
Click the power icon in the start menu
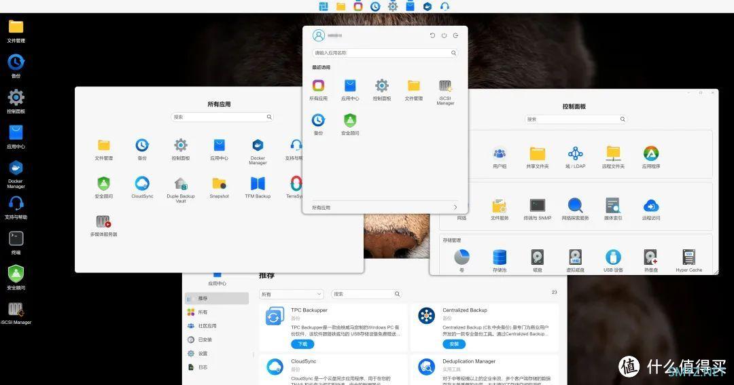coord(444,35)
